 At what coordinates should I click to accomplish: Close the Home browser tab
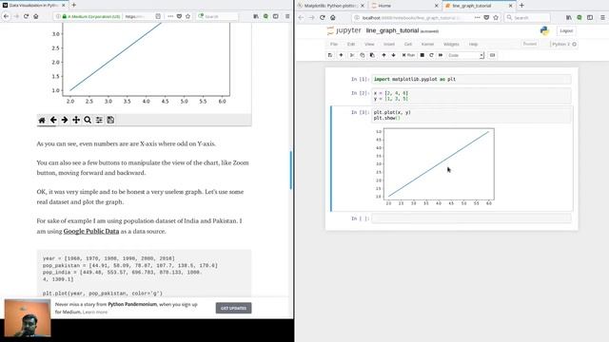(x=436, y=6)
